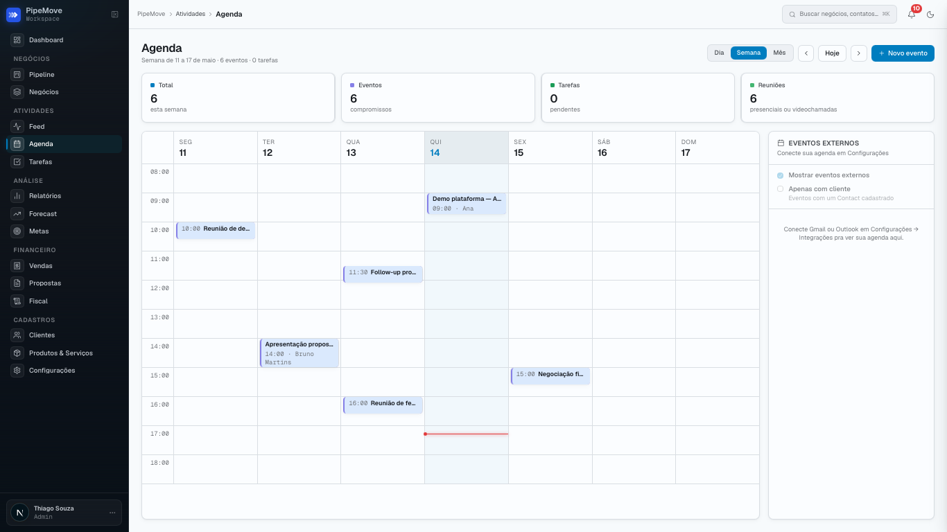Open Reunião de fe... event at 16:00
The image size is (947, 532).
point(383,405)
